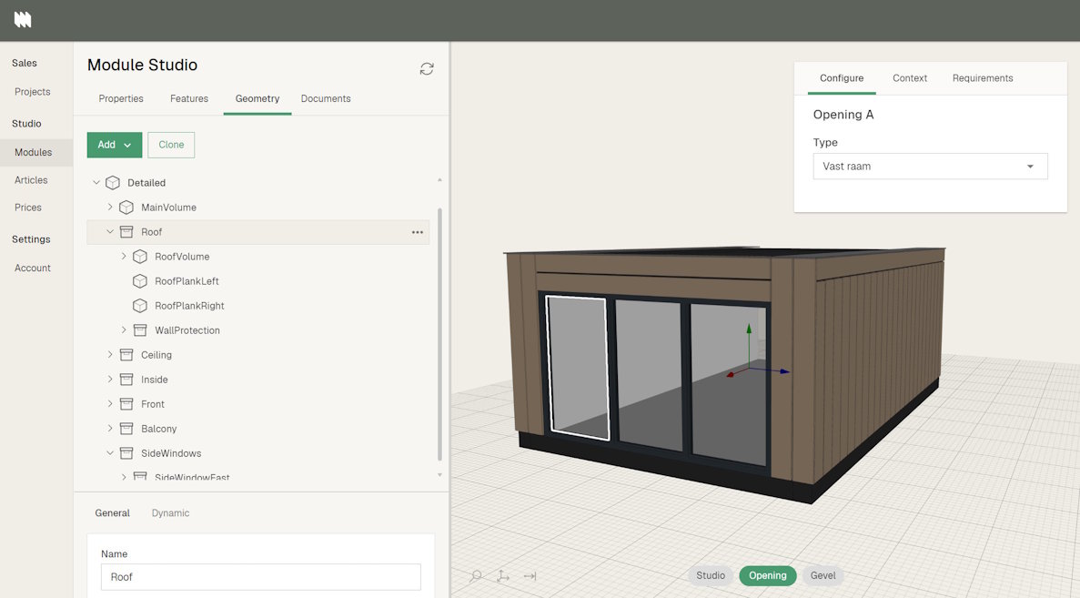Click the cube icon next to RoofPlankLeft
The height and width of the screenshot is (598, 1080).
[140, 281]
